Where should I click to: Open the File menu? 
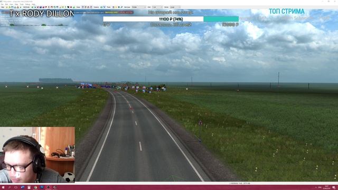(x=2, y=4)
